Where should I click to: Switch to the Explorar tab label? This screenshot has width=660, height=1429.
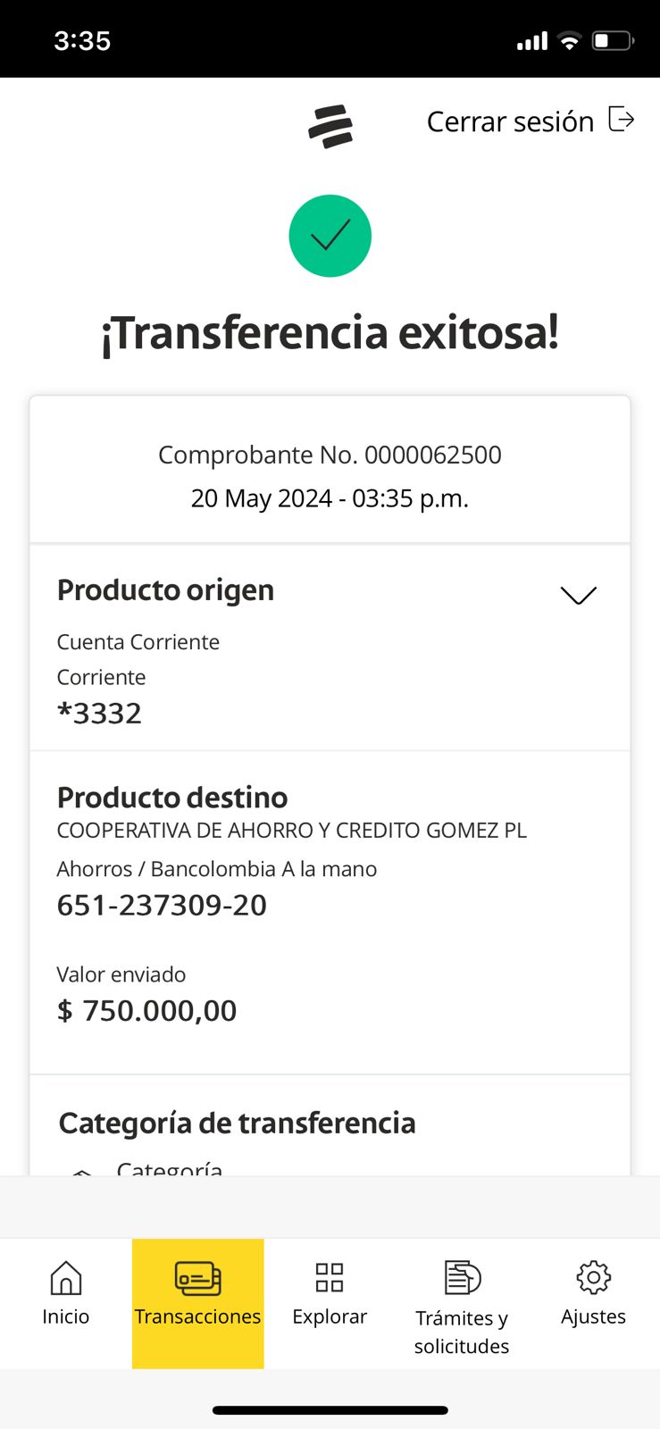330,1316
